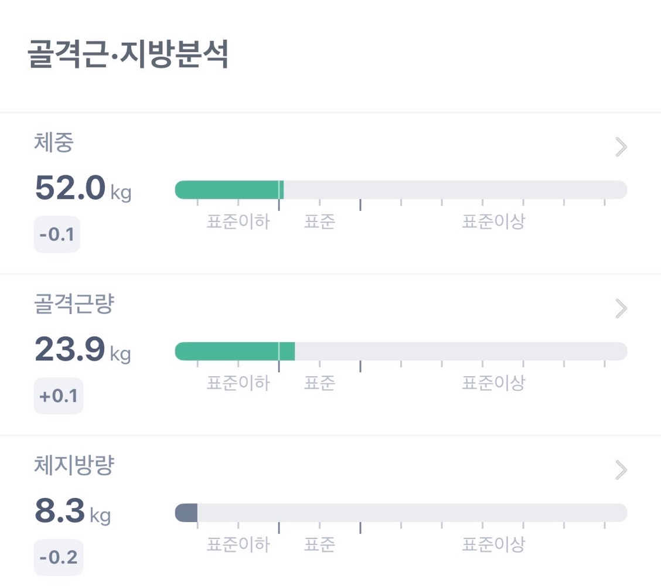The height and width of the screenshot is (586, 661).
Task: Click the green 체중 progress bar
Action: tap(401, 190)
